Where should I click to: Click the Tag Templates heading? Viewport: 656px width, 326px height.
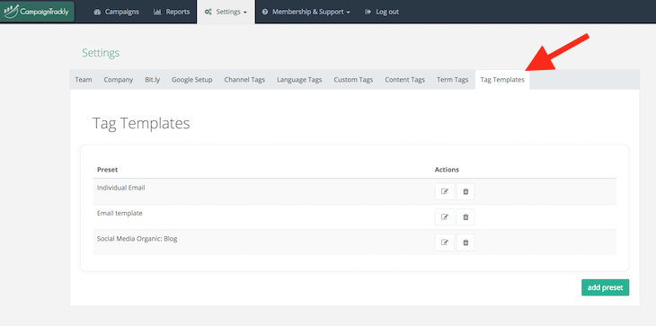[141, 123]
